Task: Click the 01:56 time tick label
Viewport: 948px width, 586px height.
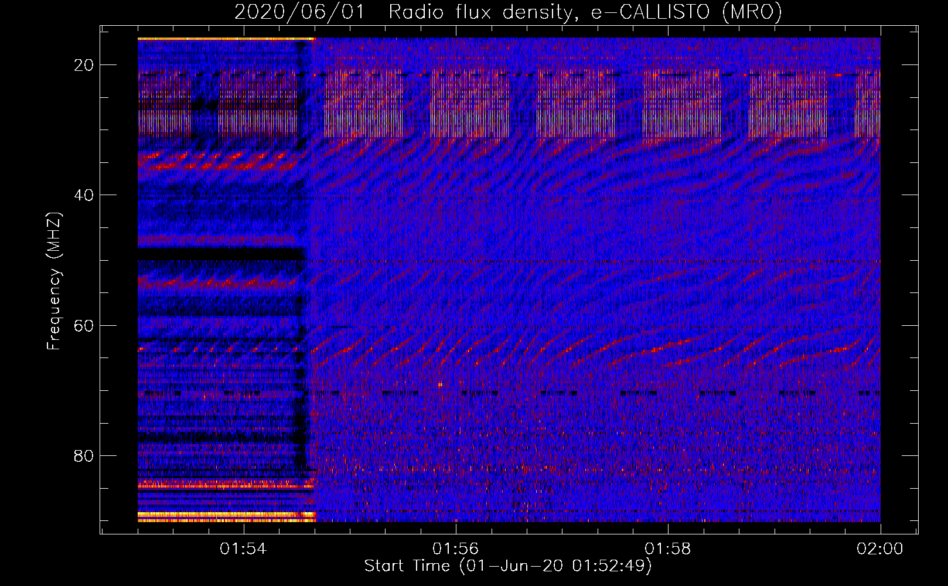Action: pos(455,549)
